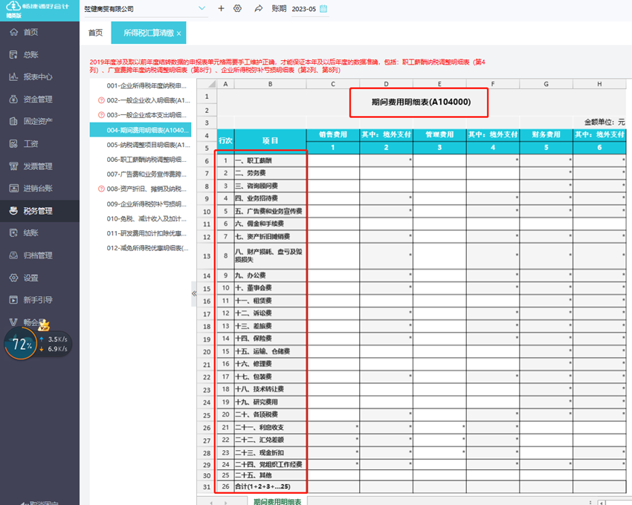
Task: Select the 期间费用明细表 sheet tab at bottom
Action: (277, 501)
